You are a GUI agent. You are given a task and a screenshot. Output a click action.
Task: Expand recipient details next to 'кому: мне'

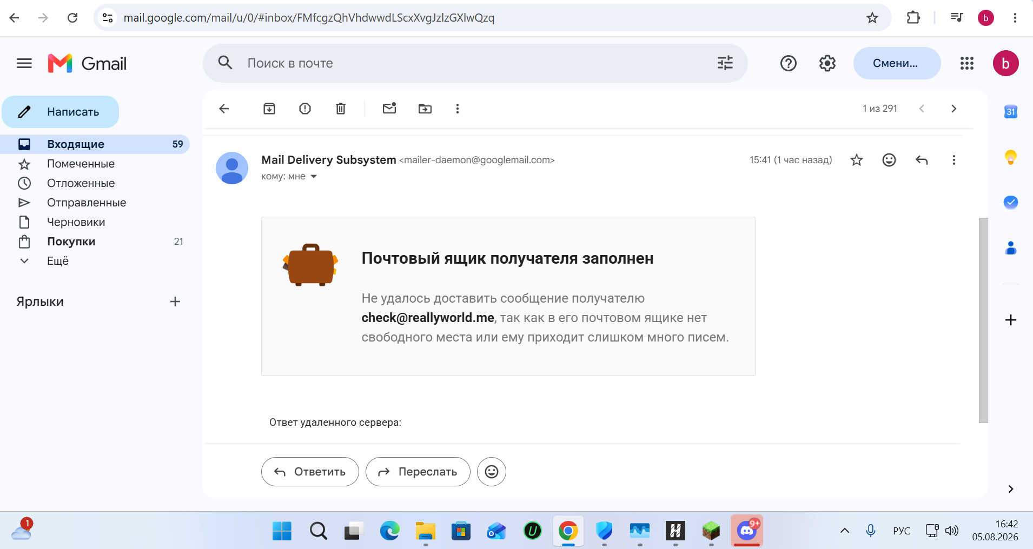(314, 177)
